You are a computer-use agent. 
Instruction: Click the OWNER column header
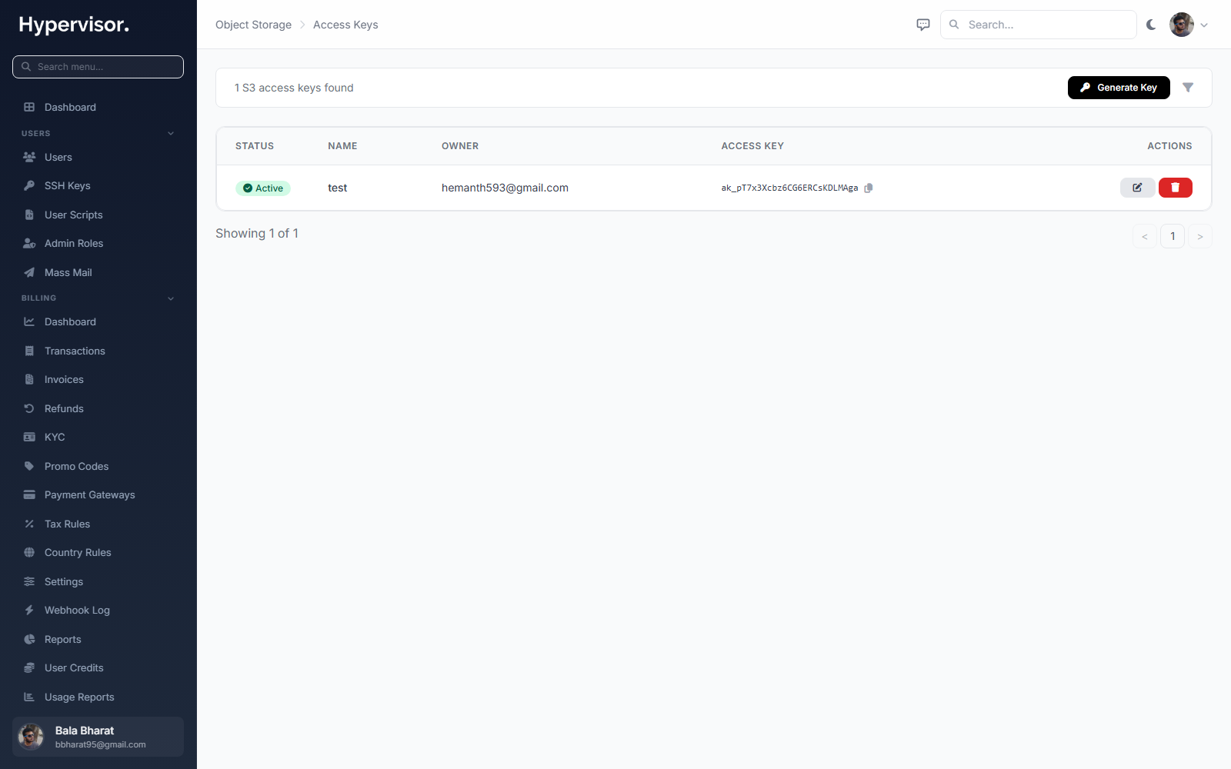point(460,146)
